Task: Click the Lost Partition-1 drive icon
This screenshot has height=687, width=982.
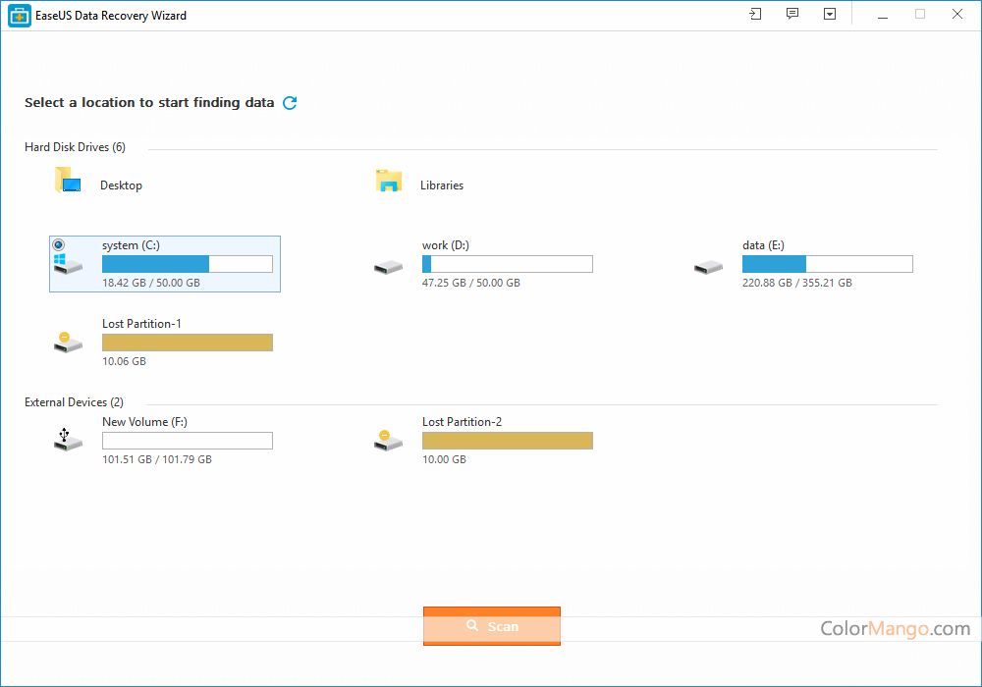Action: point(68,343)
